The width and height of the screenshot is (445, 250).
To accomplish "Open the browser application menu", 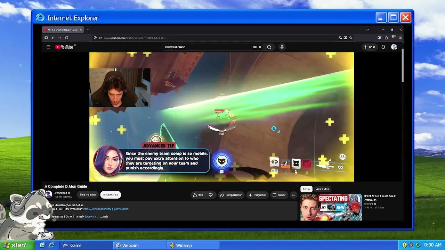I will point(400,38).
